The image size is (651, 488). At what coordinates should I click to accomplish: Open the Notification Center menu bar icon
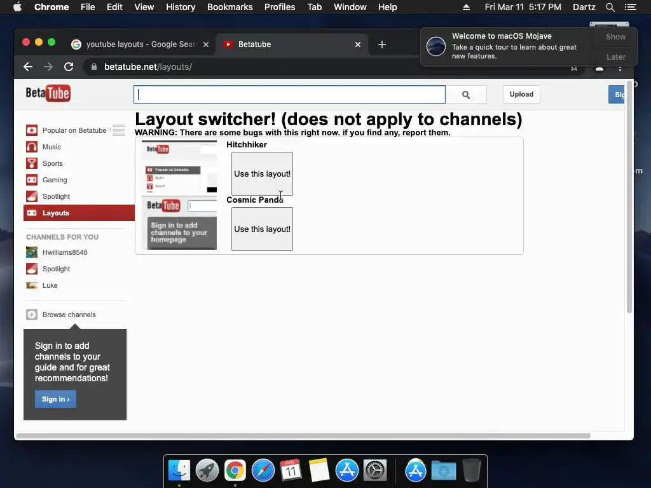[x=631, y=7]
